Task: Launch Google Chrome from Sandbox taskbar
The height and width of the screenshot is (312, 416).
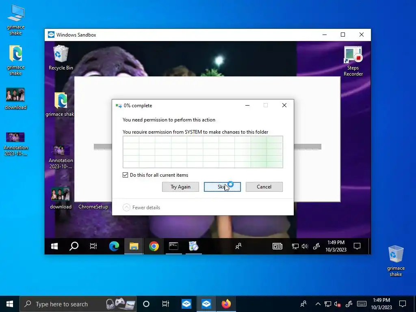Action: coord(154,246)
